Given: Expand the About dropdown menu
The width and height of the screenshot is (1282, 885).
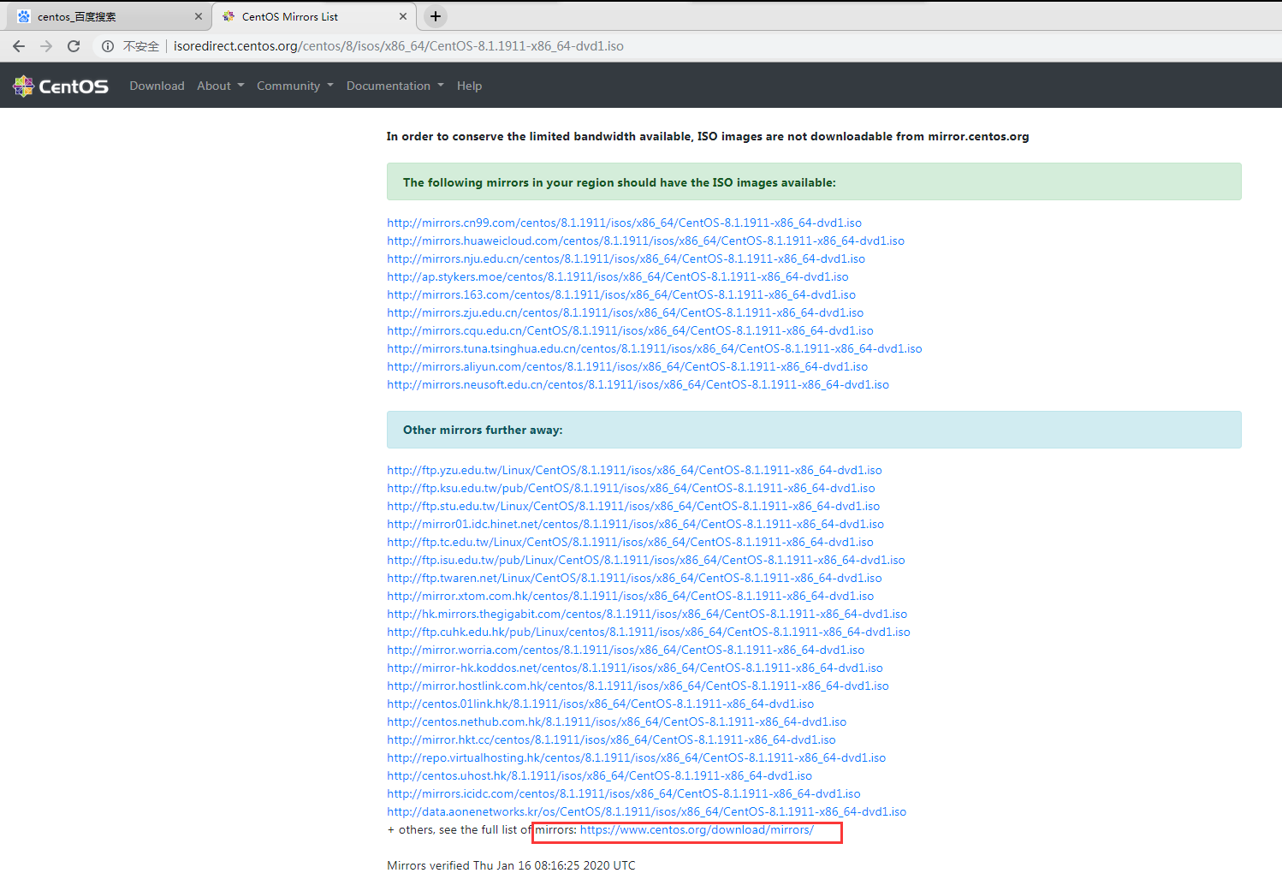Looking at the screenshot, I should tap(221, 86).
